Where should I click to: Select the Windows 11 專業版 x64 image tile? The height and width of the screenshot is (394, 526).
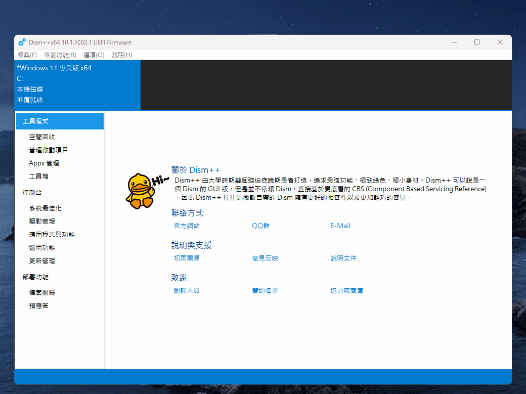77,85
